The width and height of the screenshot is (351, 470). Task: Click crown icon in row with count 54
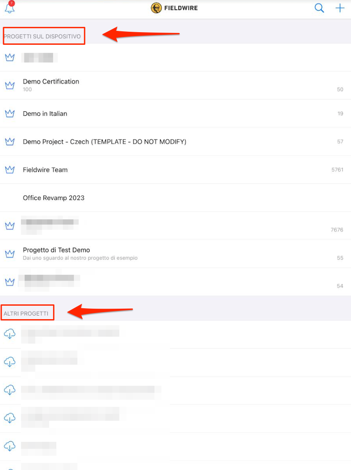(10, 282)
